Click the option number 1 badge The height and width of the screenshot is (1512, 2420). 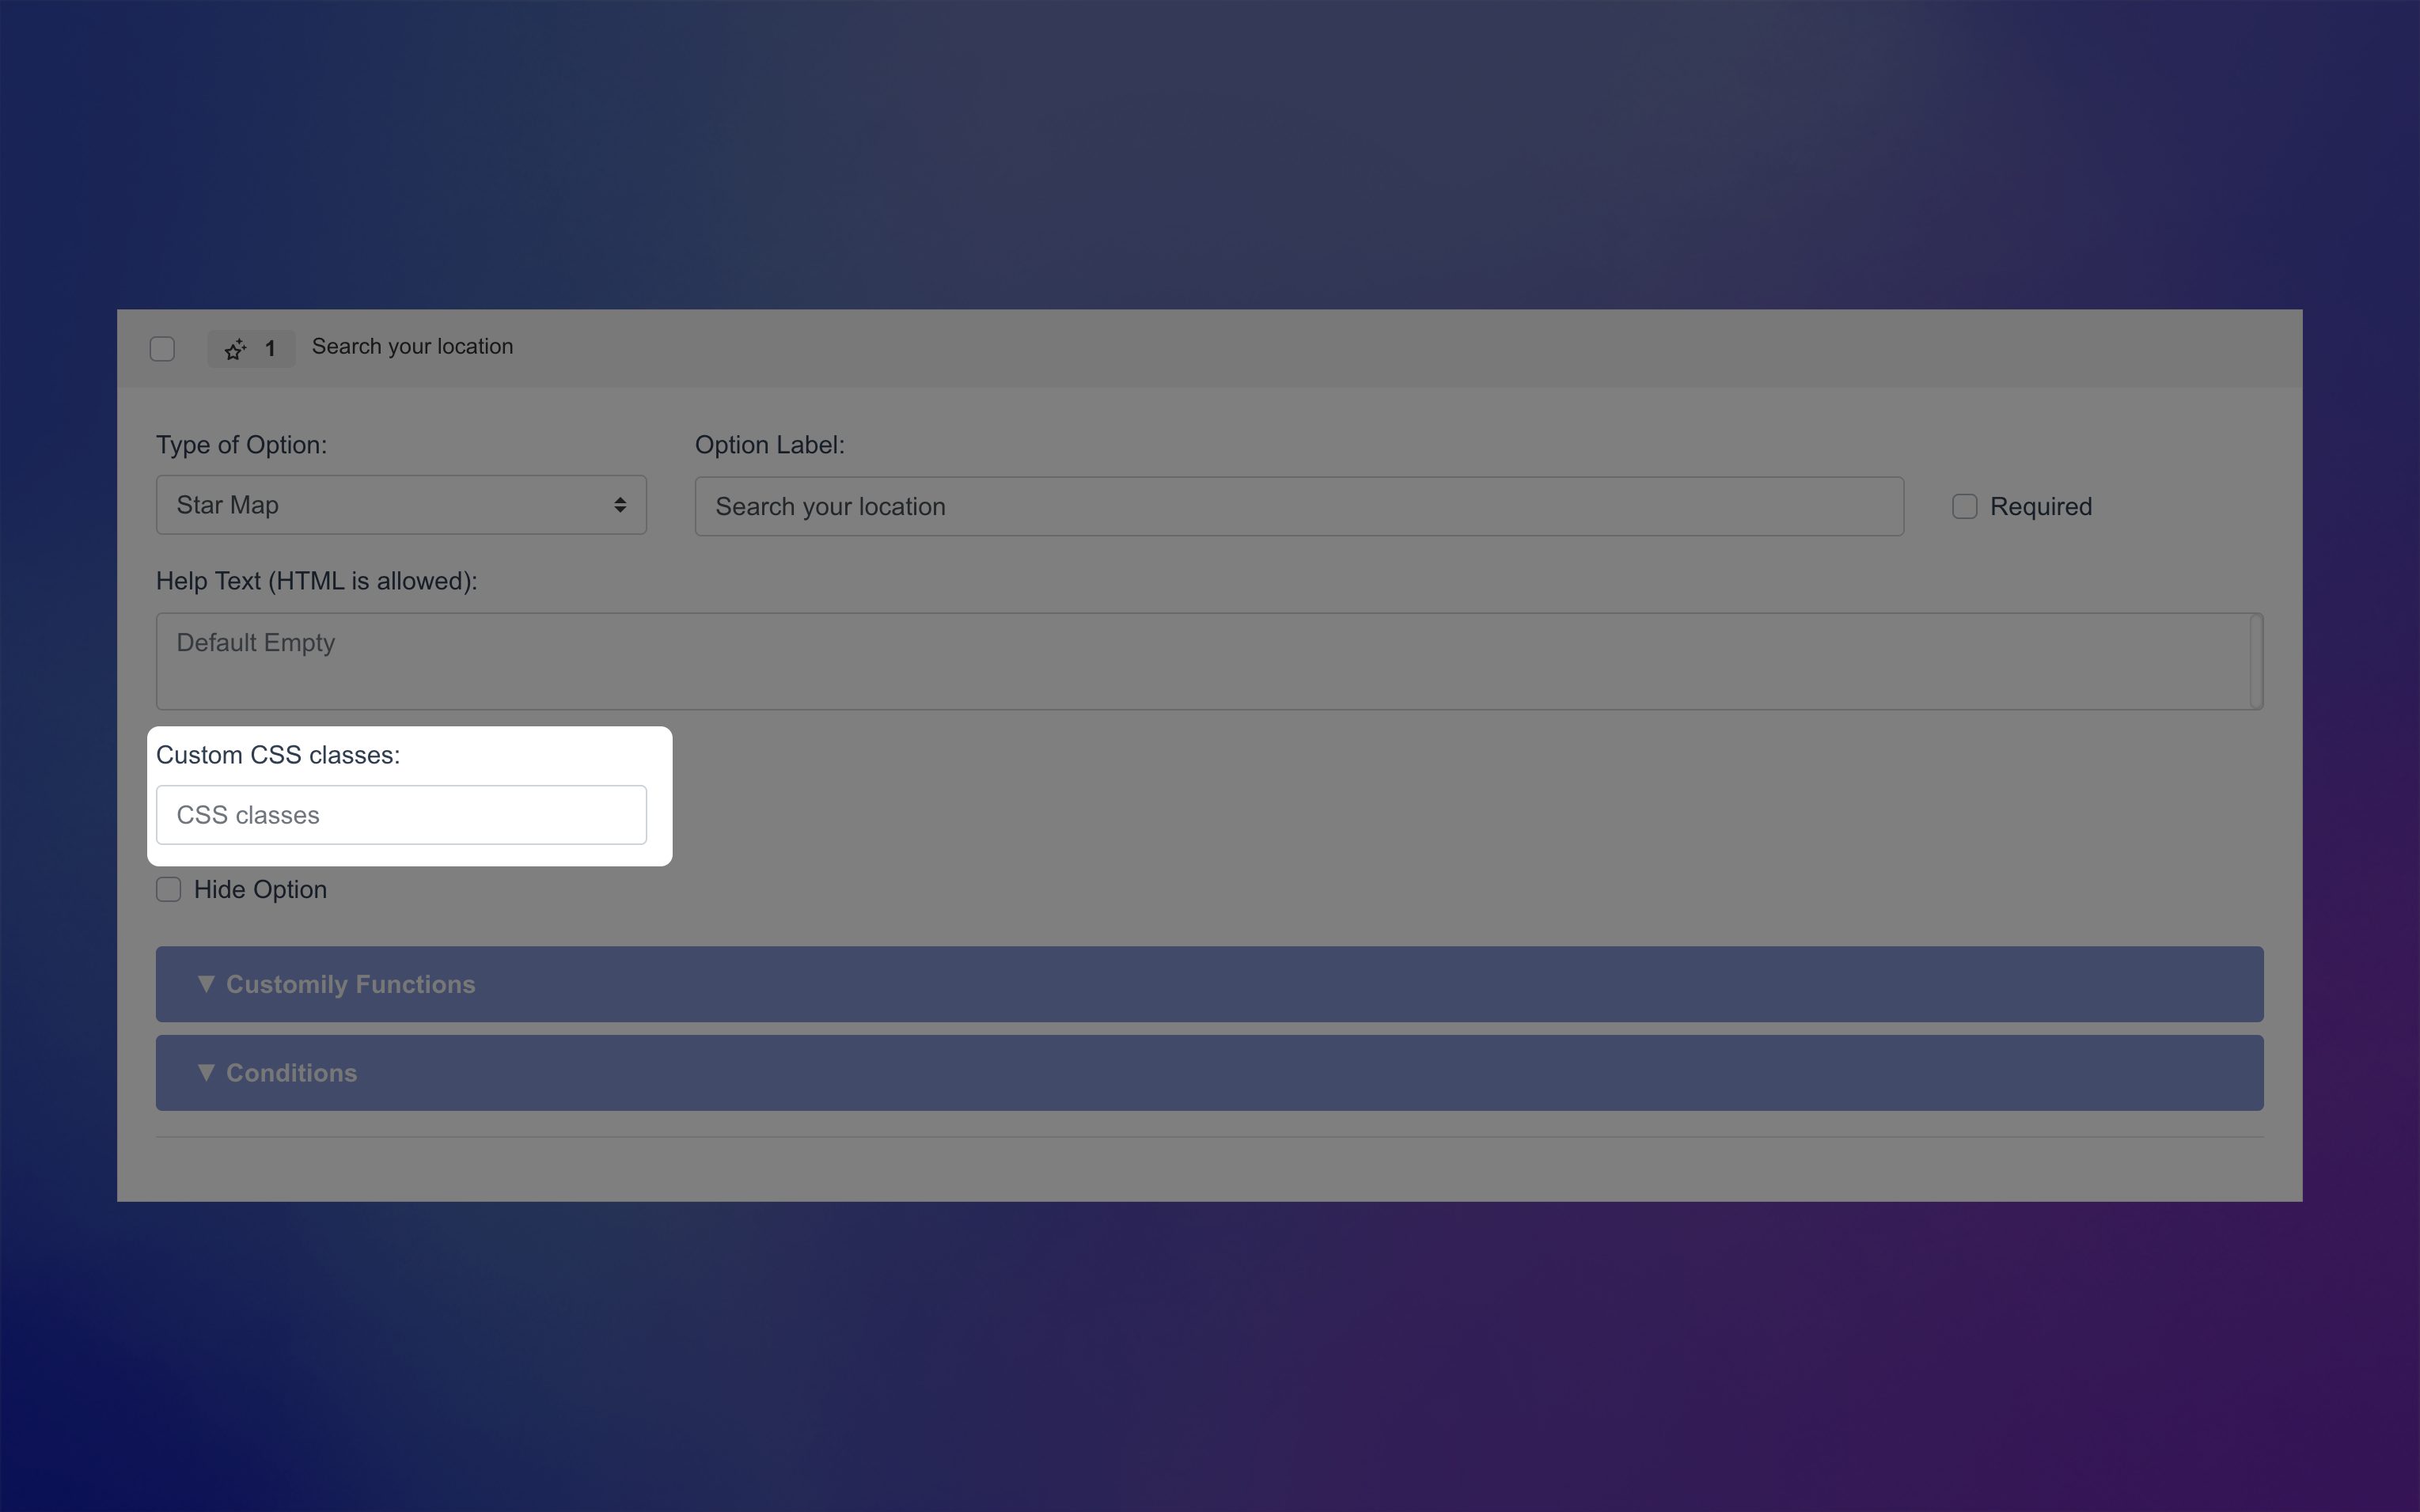[x=270, y=349]
